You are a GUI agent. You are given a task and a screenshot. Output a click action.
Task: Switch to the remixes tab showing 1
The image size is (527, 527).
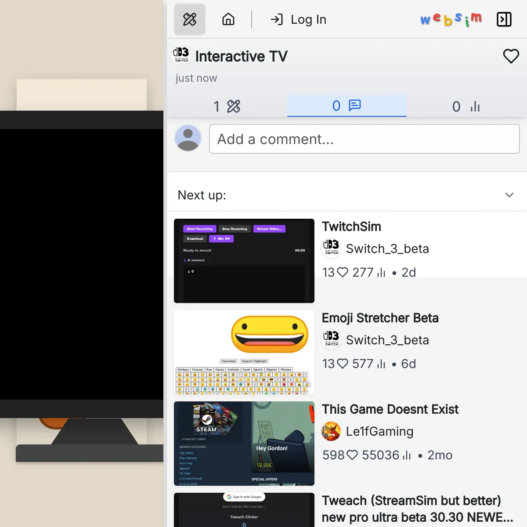tap(227, 106)
